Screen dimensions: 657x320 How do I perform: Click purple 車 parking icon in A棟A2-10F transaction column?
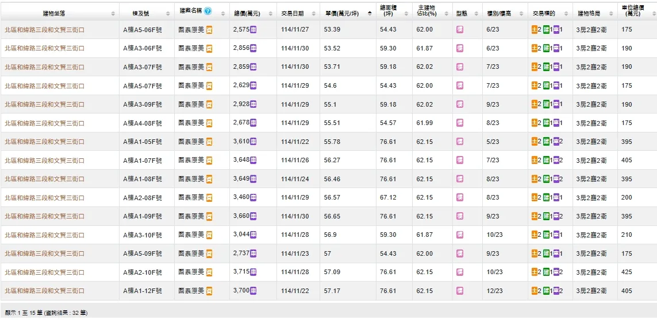coord(556,272)
